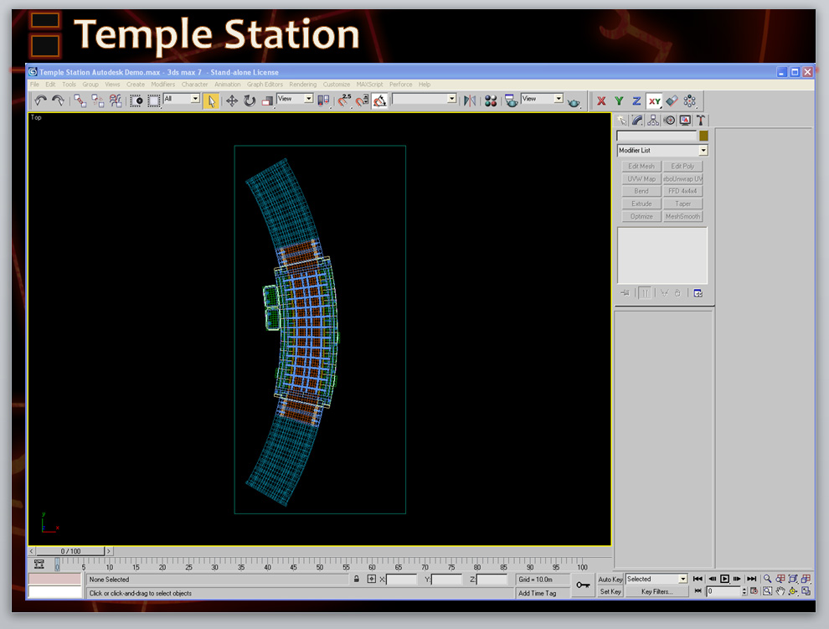829x629 pixels.
Task: Click the object color swatch
Action: click(703, 136)
